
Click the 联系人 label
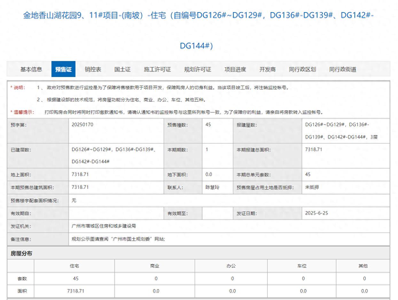click(x=175, y=188)
